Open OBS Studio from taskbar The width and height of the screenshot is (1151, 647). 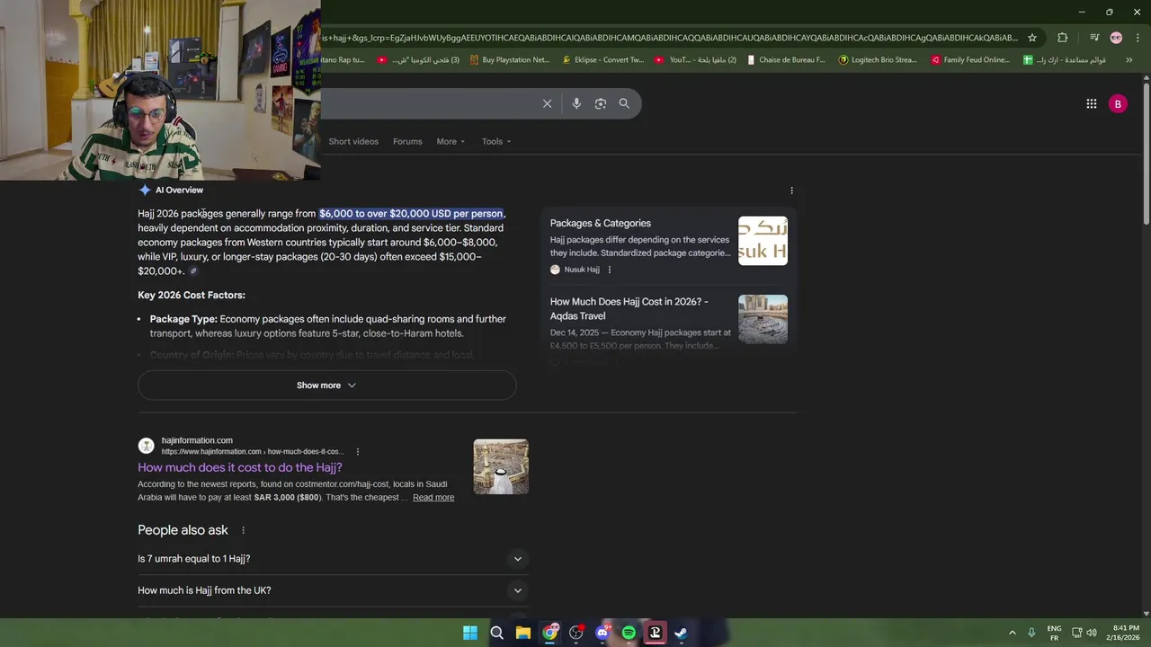click(576, 633)
